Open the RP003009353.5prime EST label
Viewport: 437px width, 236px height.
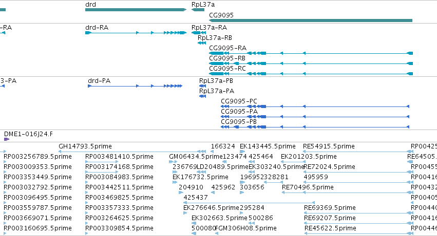click(x=37, y=167)
